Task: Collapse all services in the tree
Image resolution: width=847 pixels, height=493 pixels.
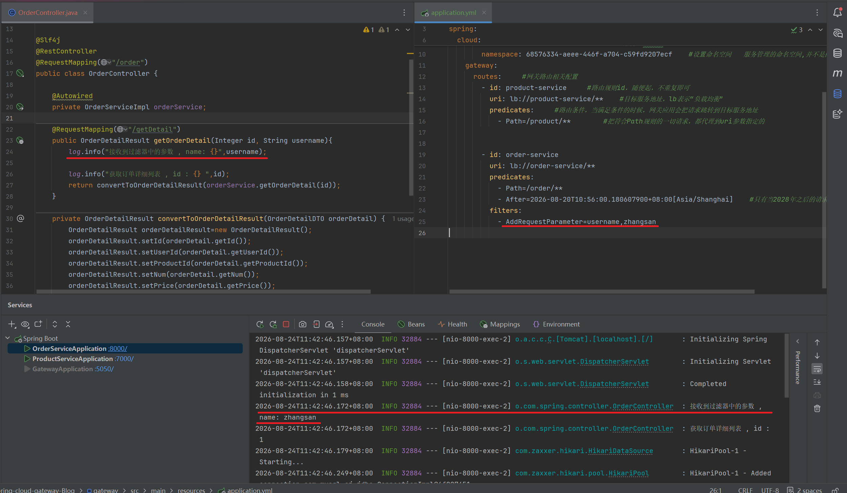Action: point(68,324)
